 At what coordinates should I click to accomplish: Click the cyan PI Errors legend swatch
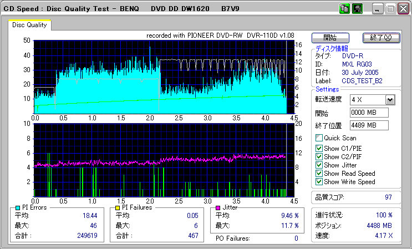(18, 207)
